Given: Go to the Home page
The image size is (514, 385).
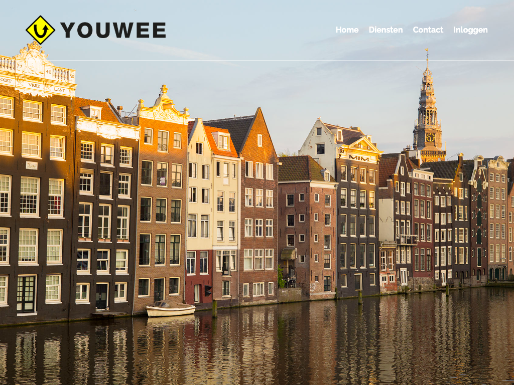Looking at the screenshot, I should point(347,30).
